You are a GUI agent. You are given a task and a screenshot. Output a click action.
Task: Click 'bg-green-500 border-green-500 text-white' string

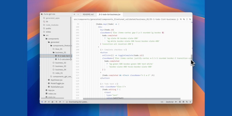click(131, 64)
